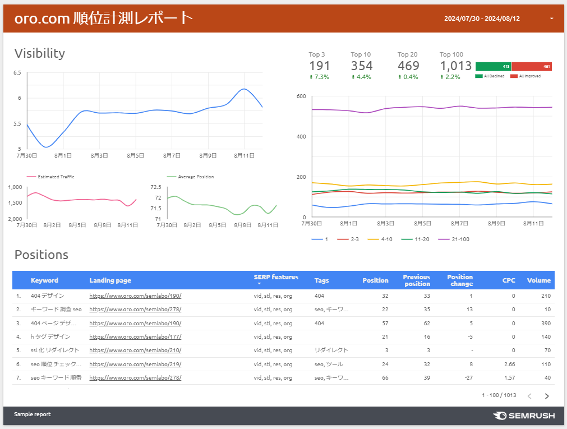567x429 pixels.
Task: Click the Sample report footer text
Action: coord(32,414)
